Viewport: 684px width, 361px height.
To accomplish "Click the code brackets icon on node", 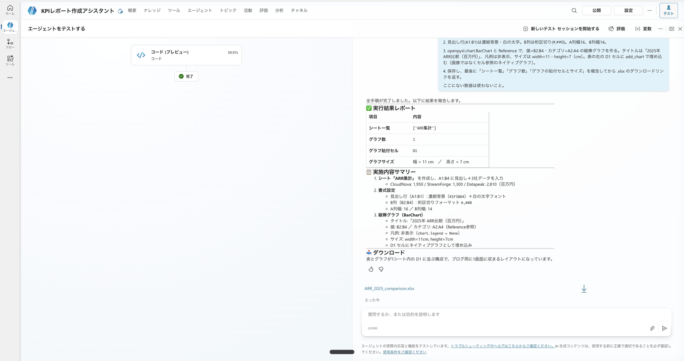I will click(141, 55).
